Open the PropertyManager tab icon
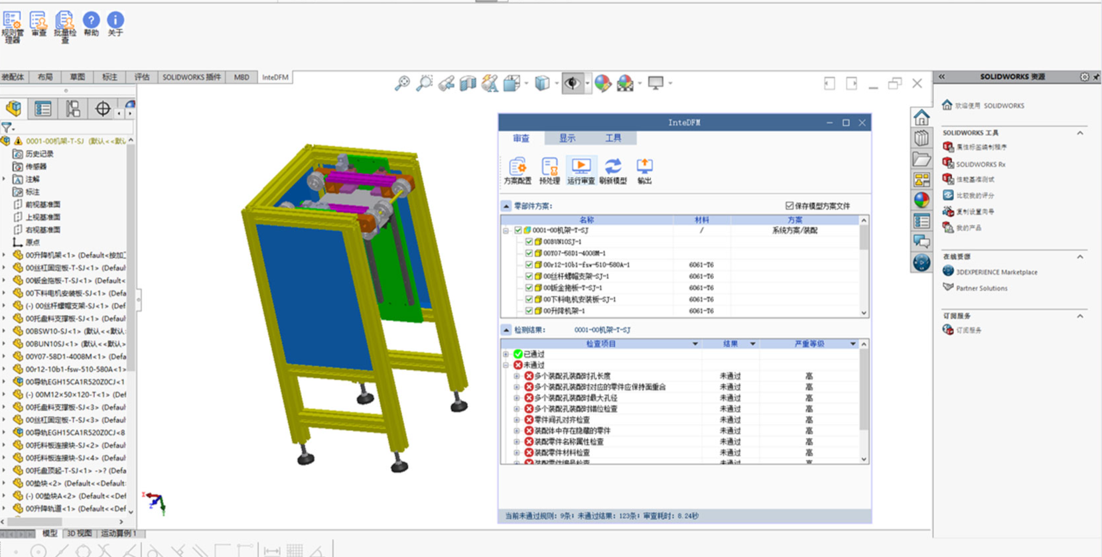This screenshot has height=557, width=1102. (x=43, y=108)
